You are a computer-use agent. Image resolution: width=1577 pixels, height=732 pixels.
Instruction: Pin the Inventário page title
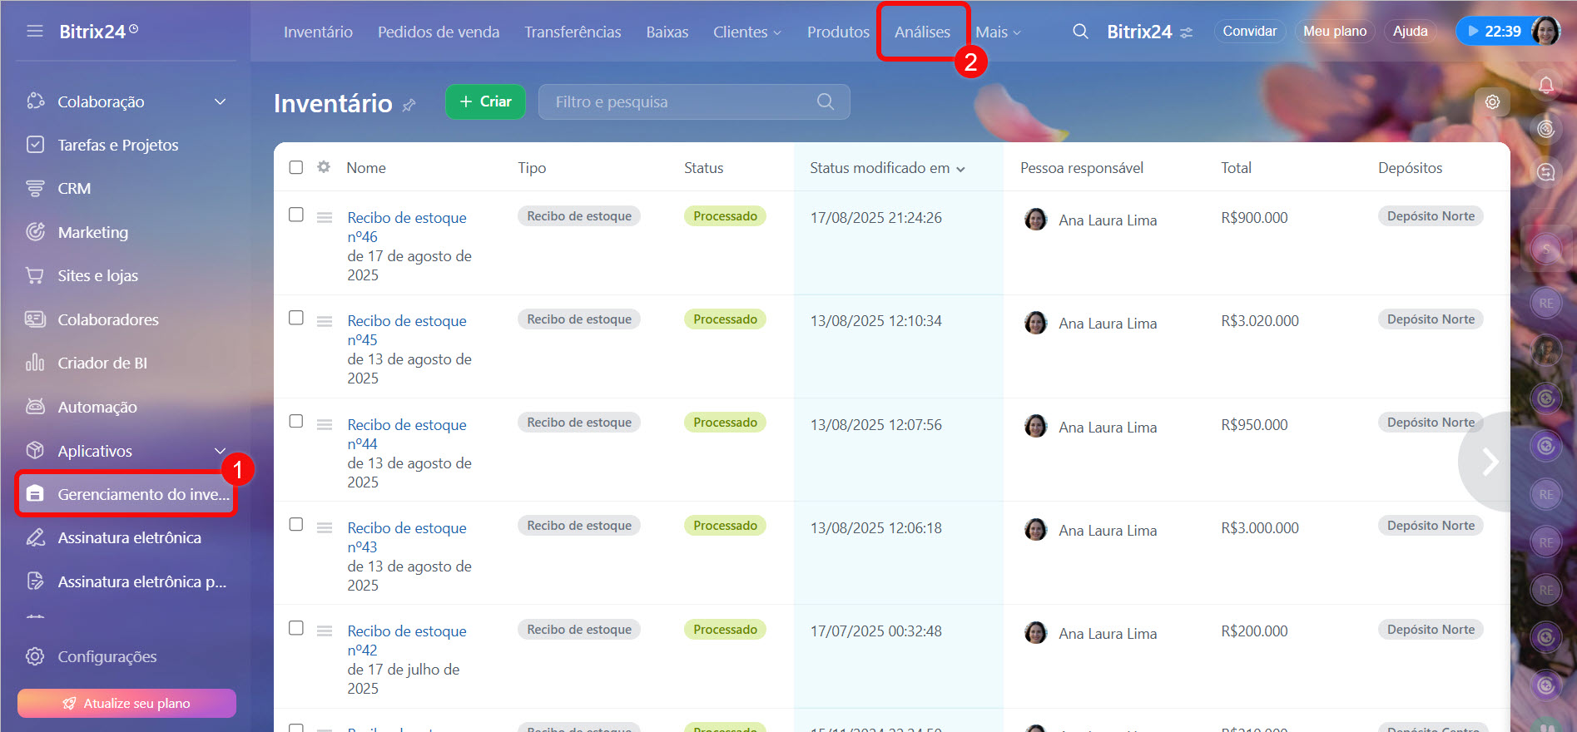click(x=409, y=105)
